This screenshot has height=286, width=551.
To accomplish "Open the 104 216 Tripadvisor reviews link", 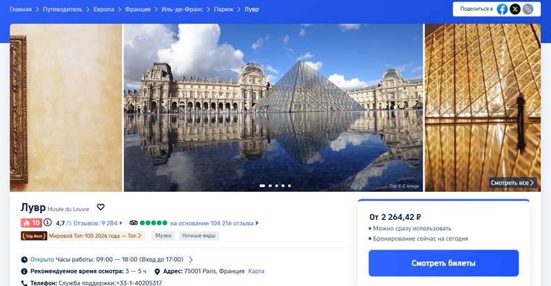I will click(x=213, y=223).
